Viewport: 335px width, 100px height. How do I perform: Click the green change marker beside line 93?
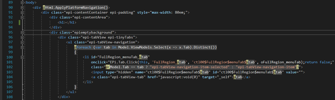[20, 23]
